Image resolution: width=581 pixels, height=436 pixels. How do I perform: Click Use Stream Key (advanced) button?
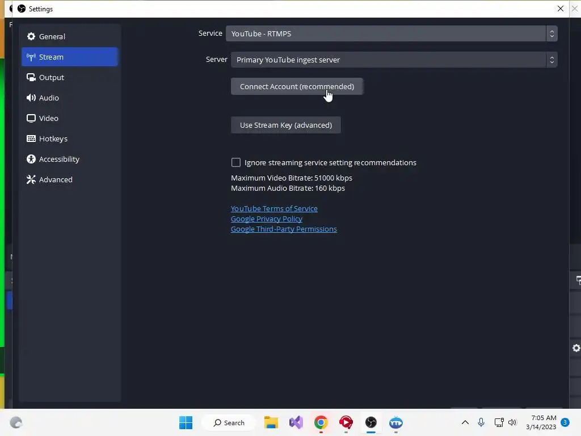(x=286, y=125)
